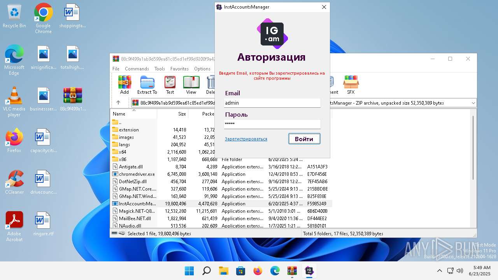498x280 pixels.
Task: Click the SFX icon in WinRAR toolbar
Action: click(351, 85)
